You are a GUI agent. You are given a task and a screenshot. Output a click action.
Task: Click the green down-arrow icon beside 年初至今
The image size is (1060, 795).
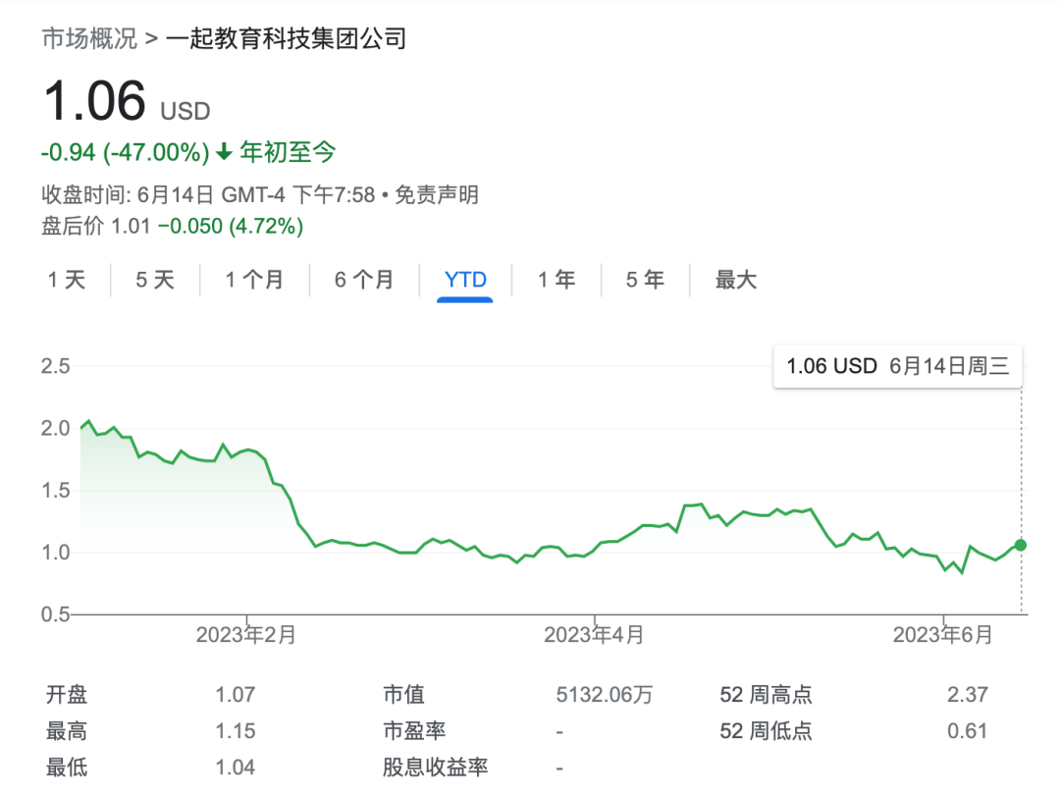224,152
